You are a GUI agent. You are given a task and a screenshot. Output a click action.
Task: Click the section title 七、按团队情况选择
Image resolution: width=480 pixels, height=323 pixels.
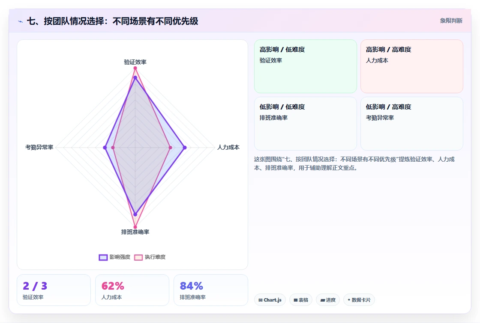pyautogui.click(x=112, y=21)
